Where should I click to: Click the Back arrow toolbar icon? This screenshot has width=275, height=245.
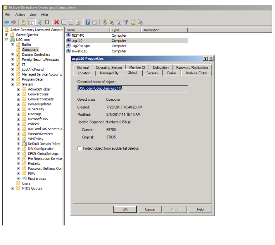click(x=6, y=22)
